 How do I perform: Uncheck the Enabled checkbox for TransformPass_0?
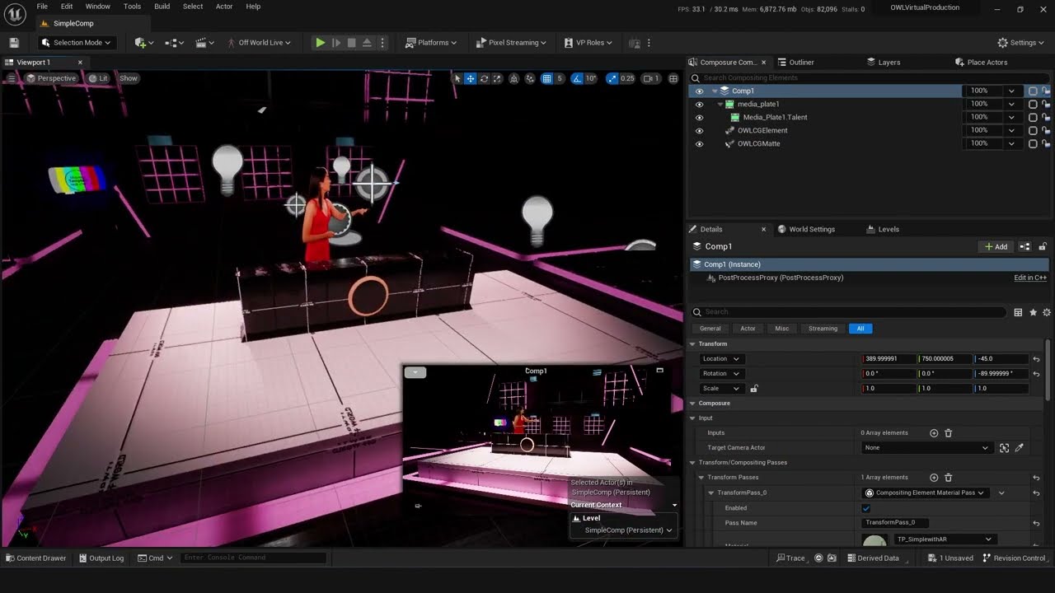865,508
